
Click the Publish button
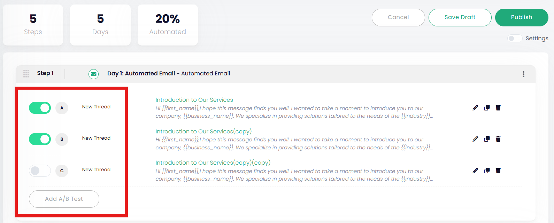click(x=521, y=17)
